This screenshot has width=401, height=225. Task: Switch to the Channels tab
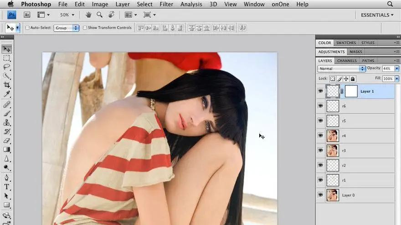coord(347,60)
